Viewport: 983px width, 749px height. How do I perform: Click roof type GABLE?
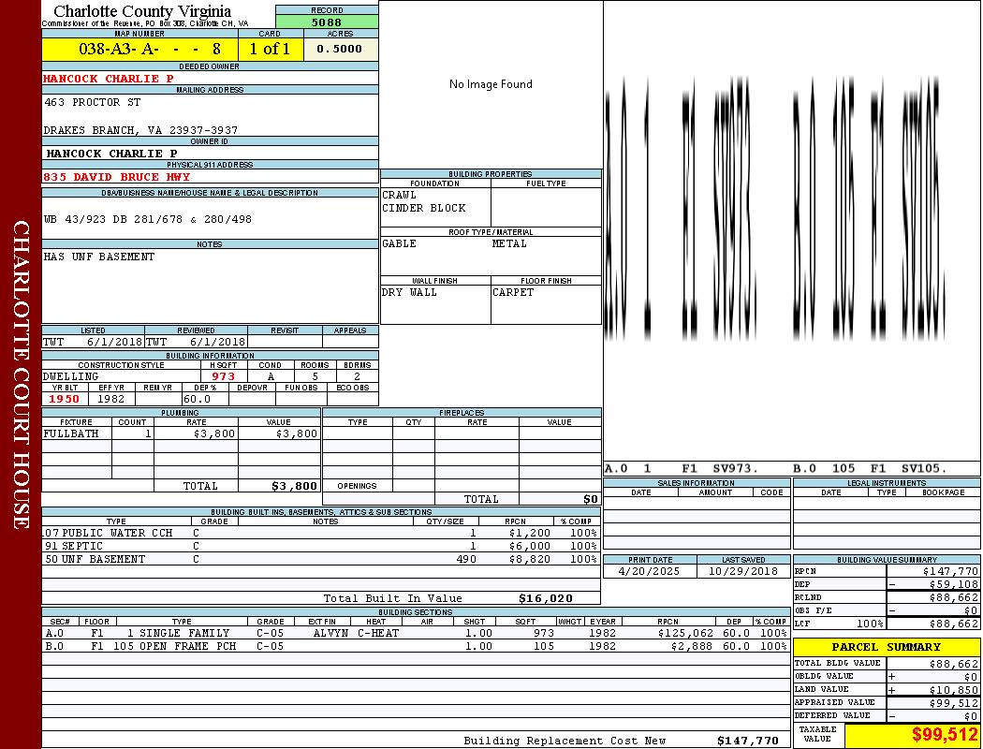(x=400, y=243)
